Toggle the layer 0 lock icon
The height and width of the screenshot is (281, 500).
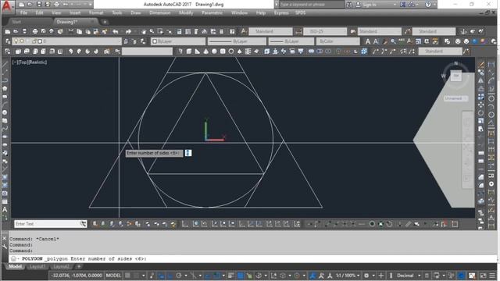point(34,41)
